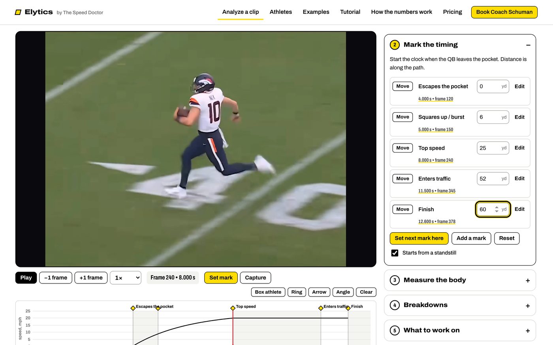Jump to Escapes the pocket timestamp link

tap(436, 99)
